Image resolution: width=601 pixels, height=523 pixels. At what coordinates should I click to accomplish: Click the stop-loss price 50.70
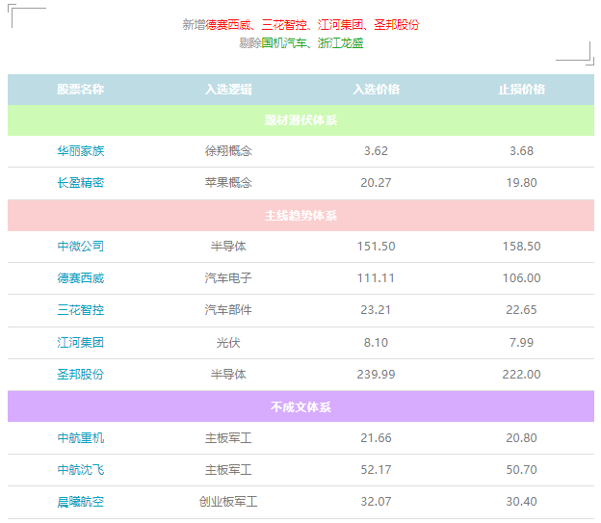tap(521, 470)
